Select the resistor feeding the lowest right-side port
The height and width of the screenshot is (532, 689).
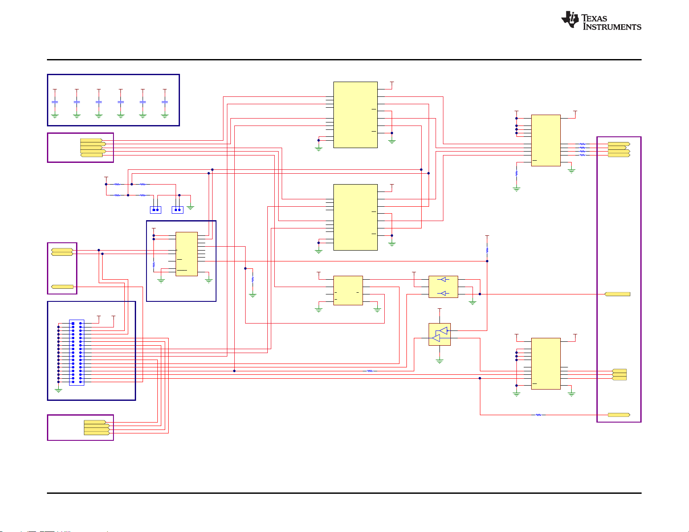coord(538,415)
